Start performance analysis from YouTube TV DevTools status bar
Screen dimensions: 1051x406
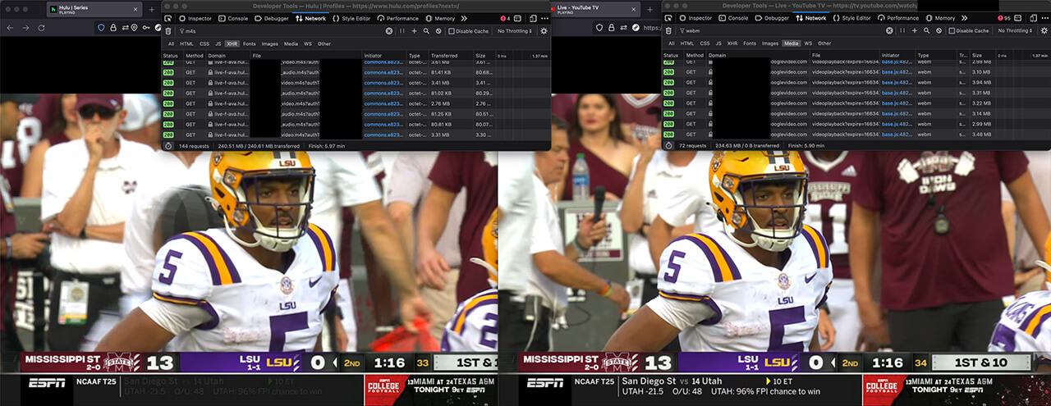[668, 145]
